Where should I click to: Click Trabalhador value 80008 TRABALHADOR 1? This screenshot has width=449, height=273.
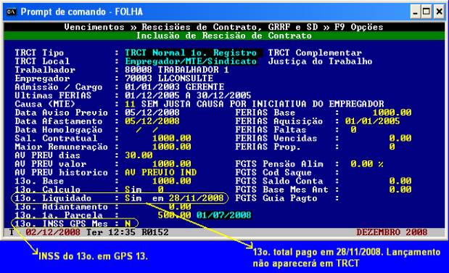click(177, 70)
